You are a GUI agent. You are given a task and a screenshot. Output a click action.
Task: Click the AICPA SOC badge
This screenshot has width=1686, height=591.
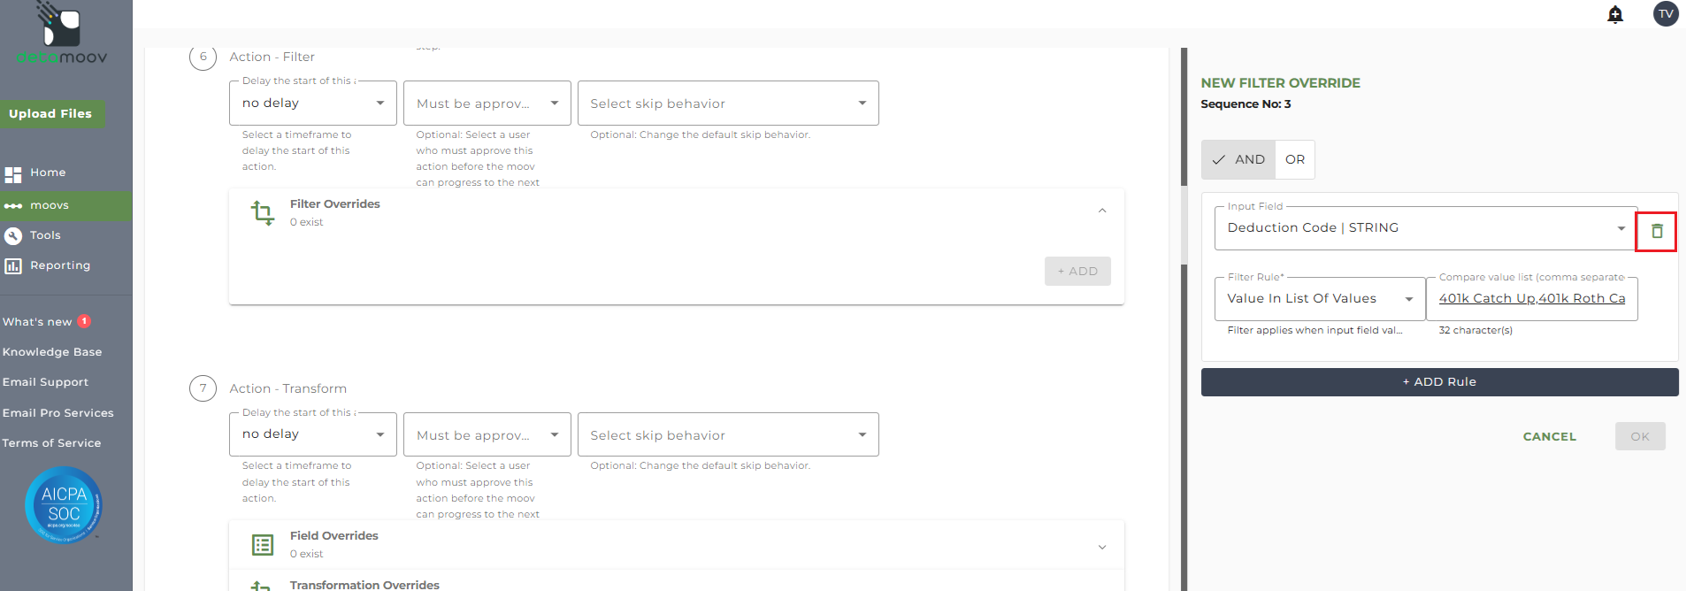point(64,504)
